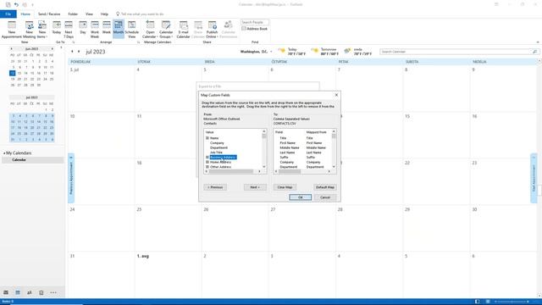The image size is (542, 305).
Task: Select the Department value in the From list
Action: pos(218,147)
